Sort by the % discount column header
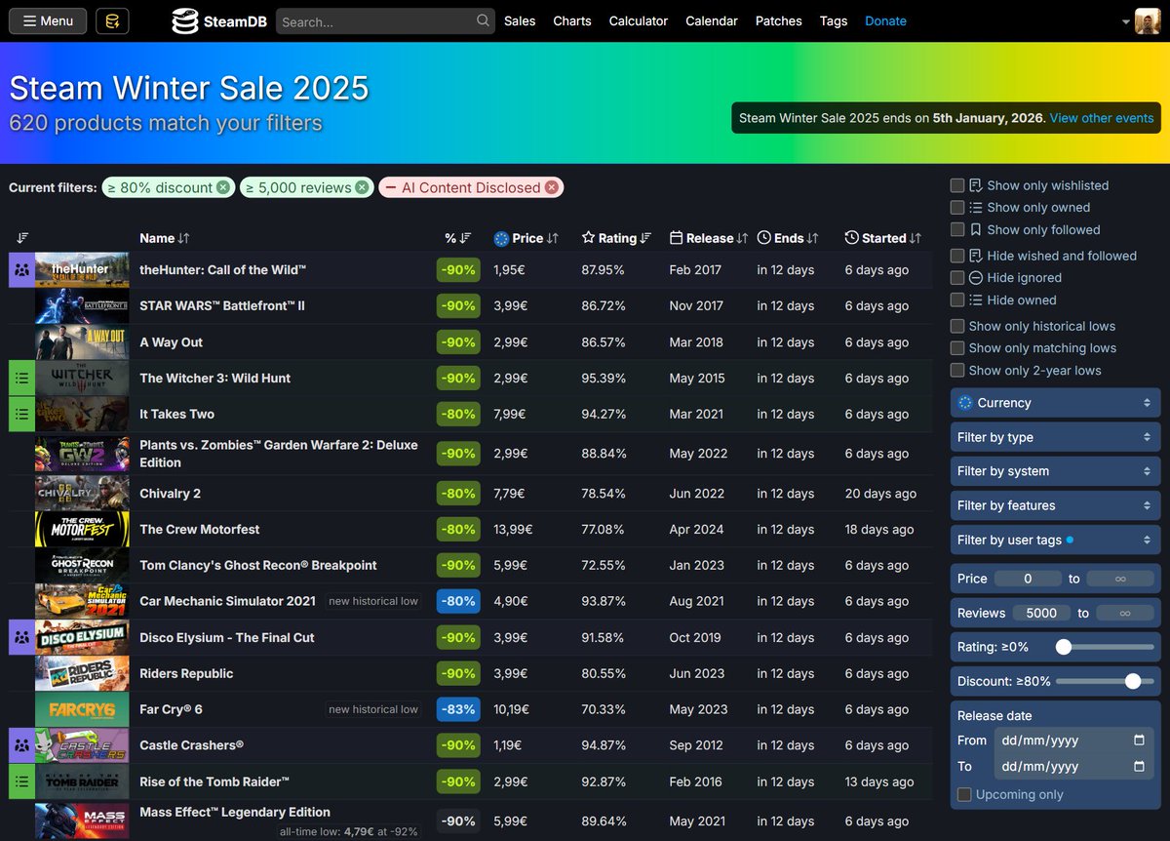1170x841 pixels. 458,238
